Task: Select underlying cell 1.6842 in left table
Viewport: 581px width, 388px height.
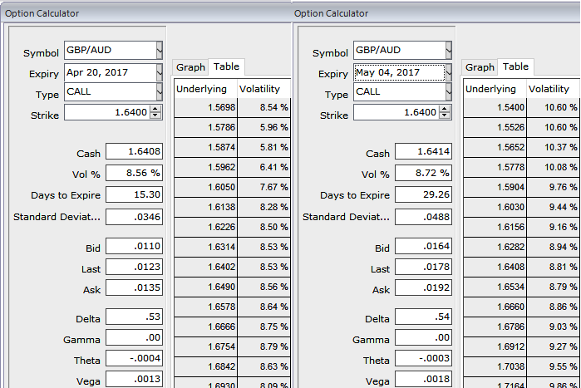Action: point(205,367)
